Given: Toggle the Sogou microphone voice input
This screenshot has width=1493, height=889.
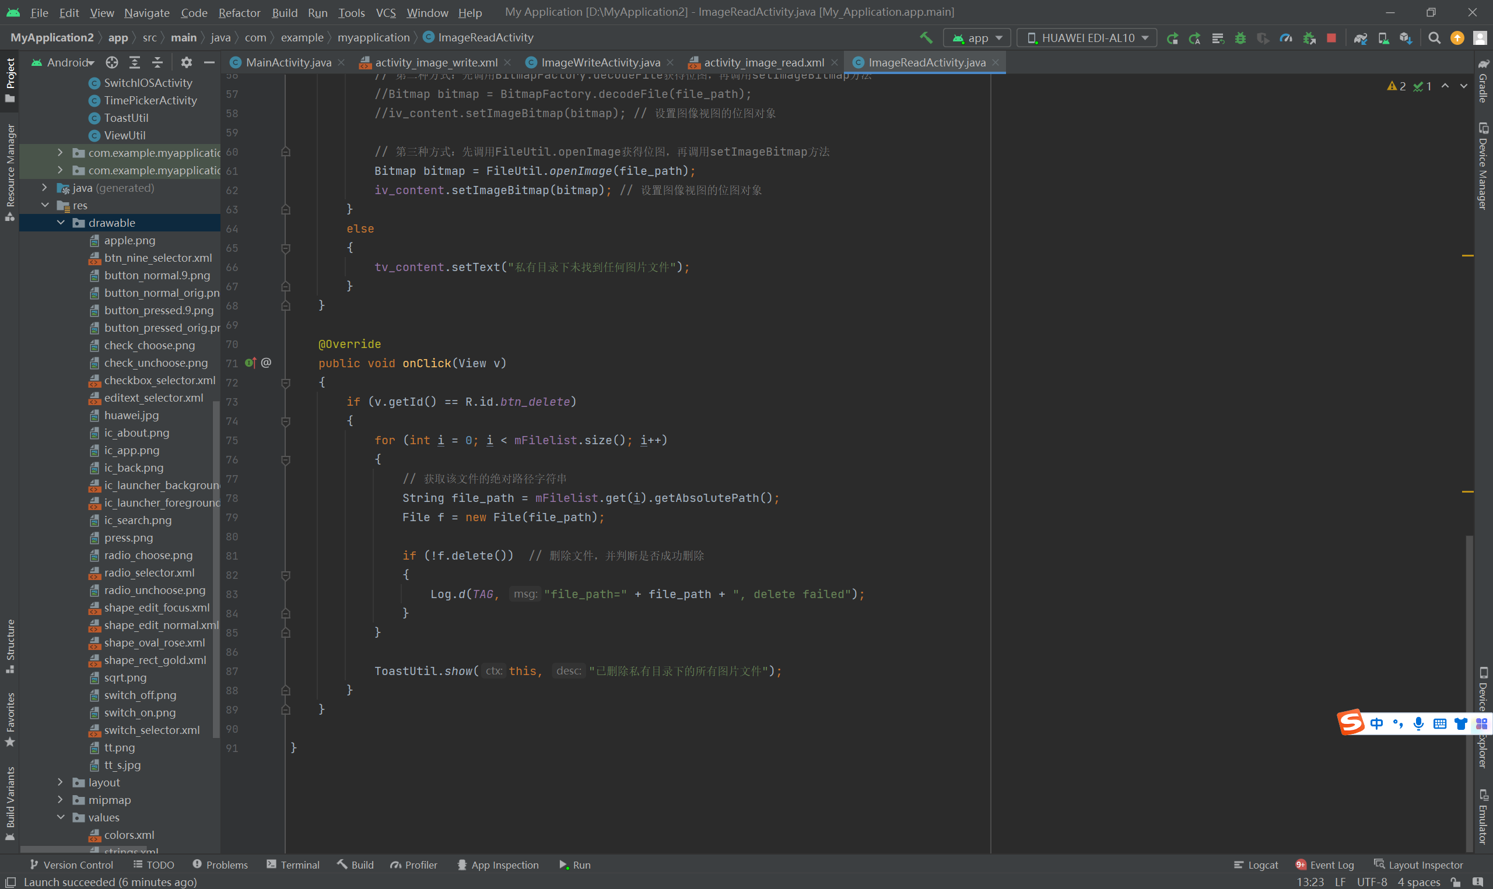Looking at the screenshot, I should pos(1418,723).
